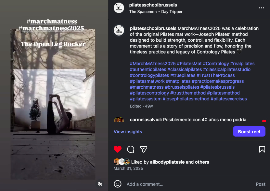Image resolution: width=270 pixels, height=191 pixels.
Task: Submit comment with Post button
Action: pyautogui.click(x=260, y=184)
